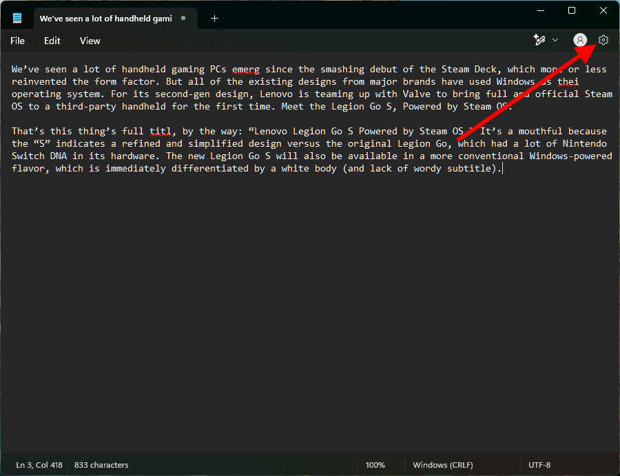Click the misspelled word "emerg"

(246, 69)
